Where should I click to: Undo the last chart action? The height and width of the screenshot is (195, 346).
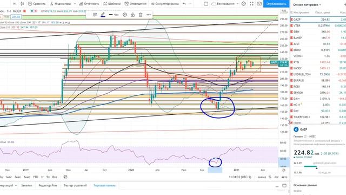(x=184, y=4)
